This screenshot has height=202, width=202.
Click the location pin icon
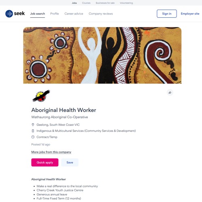tap(33, 125)
